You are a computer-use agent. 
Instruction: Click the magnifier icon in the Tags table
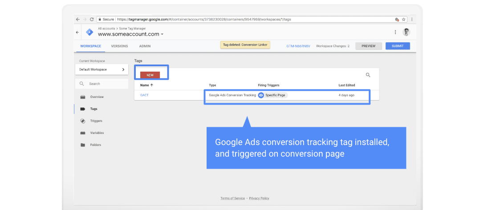pyautogui.click(x=368, y=75)
